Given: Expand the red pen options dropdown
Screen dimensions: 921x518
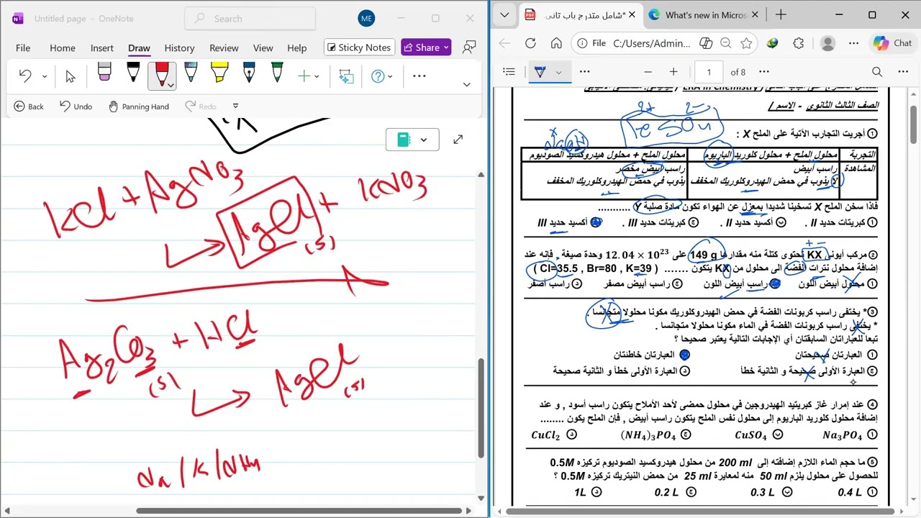Looking at the screenshot, I should 171,85.
